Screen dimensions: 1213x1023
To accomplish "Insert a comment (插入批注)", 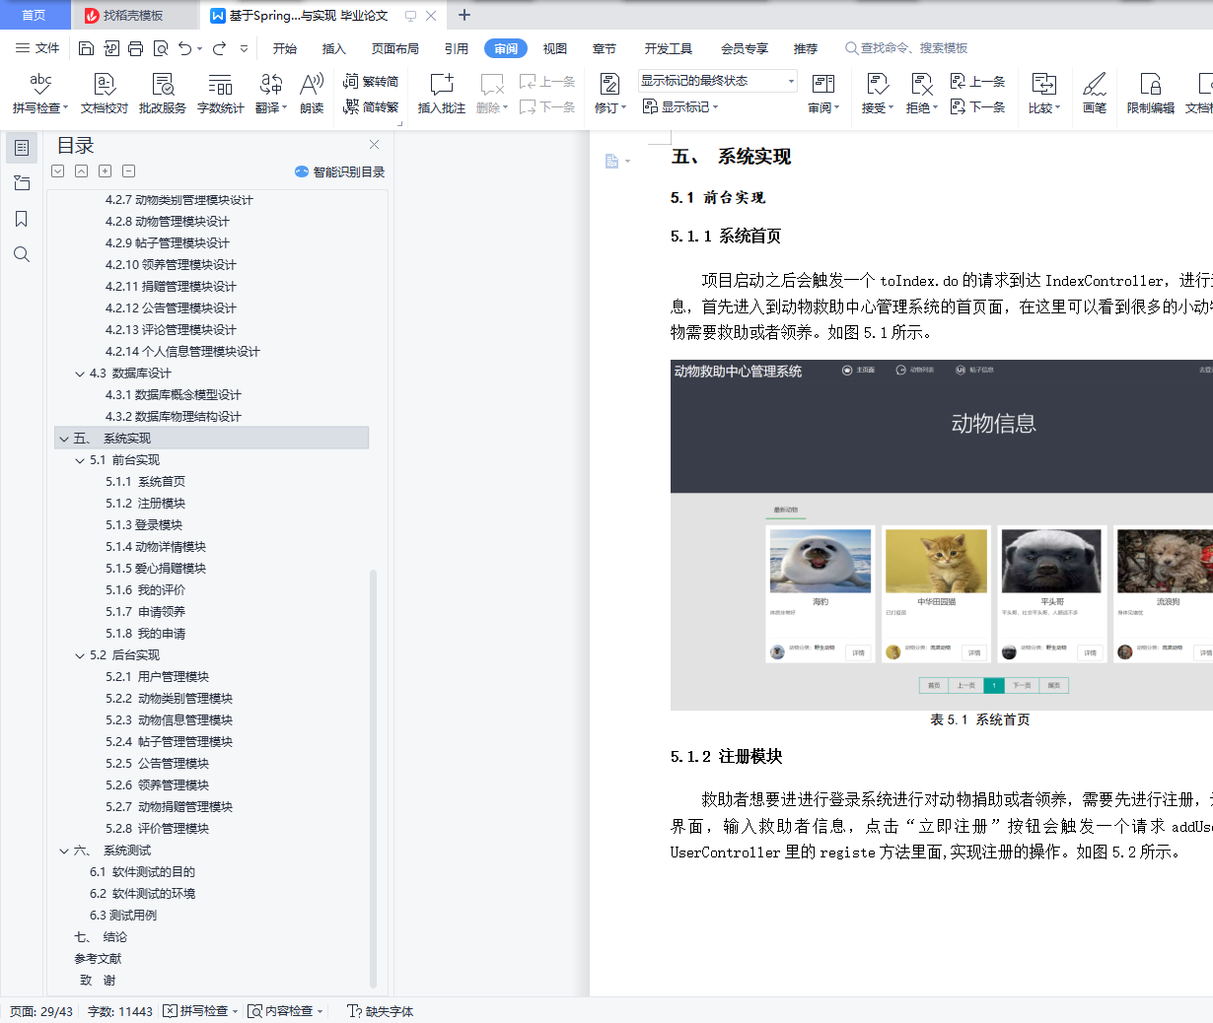I will pos(442,94).
